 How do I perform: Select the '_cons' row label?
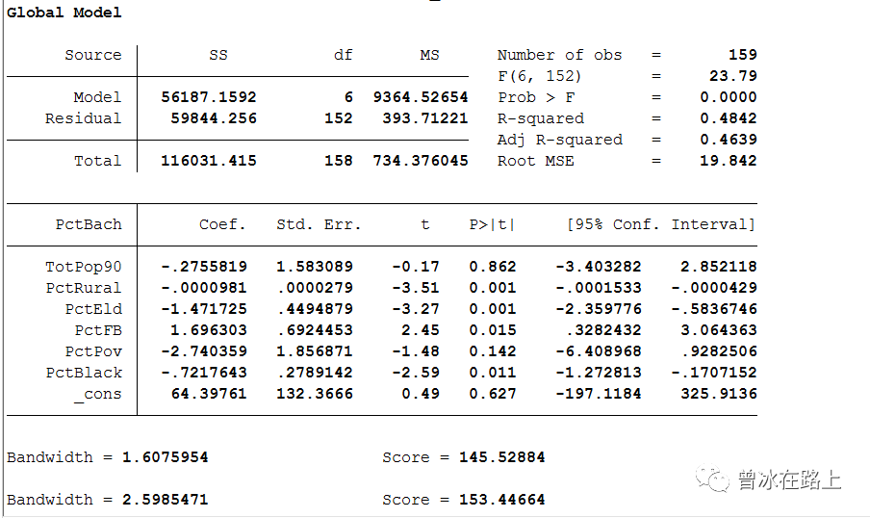pyautogui.click(x=97, y=394)
